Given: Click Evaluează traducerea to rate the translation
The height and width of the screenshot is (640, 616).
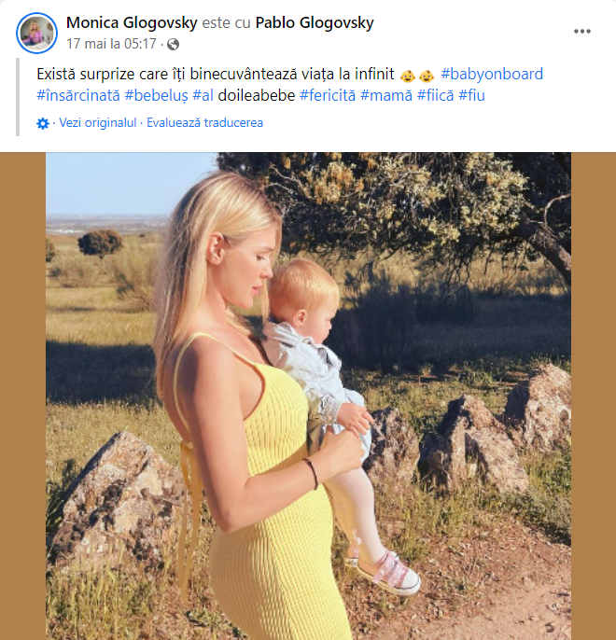Looking at the screenshot, I should pyautogui.click(x=204, y=123).
